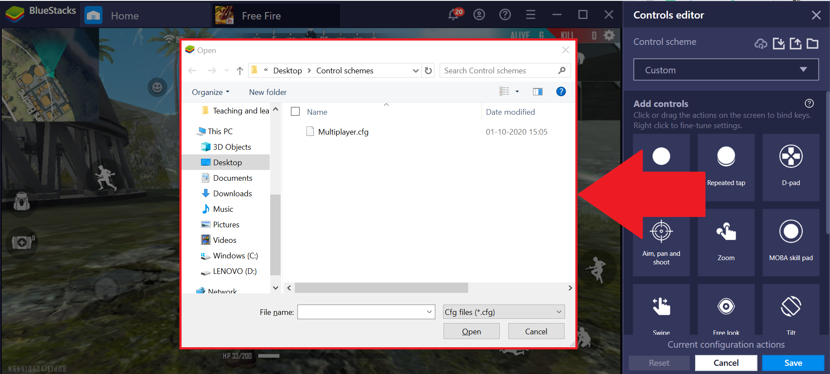Click New folder in the Open dialog
The height and width of the screenshot is (374, 830).
(x=268, y=92)
